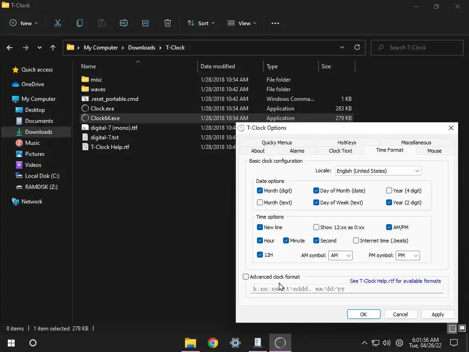Click the Rename icon in toolbar
This screenshot has width=469, height=352.
124,23
